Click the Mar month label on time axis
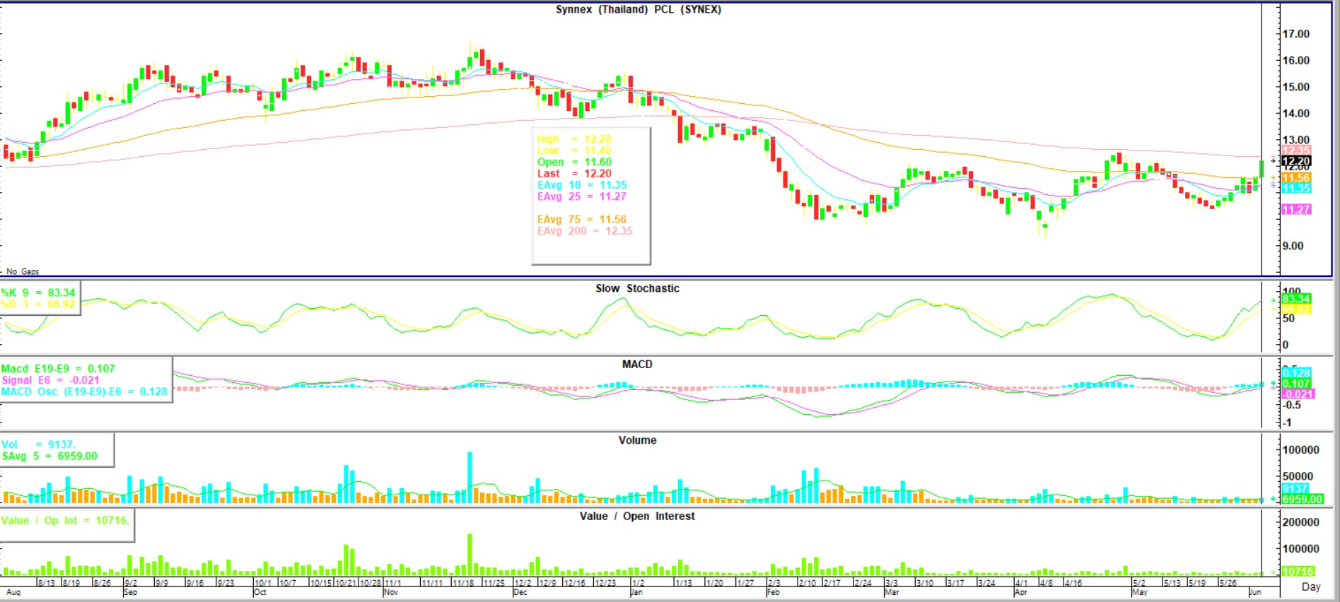Image resolution: width=1340 pixels, height=602 pixels. (892, 592)
